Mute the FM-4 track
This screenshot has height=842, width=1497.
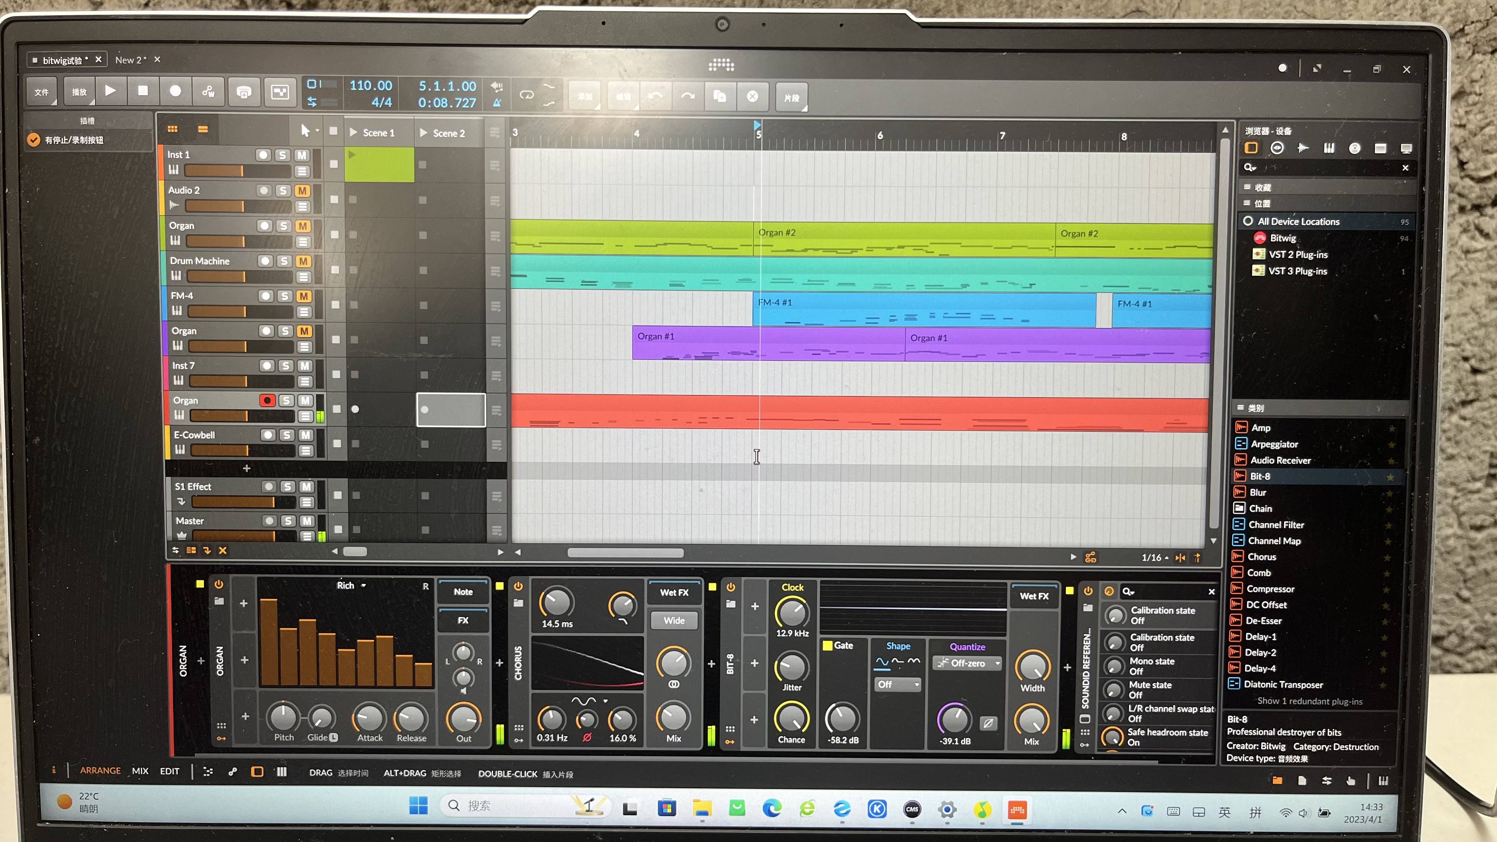303,296
